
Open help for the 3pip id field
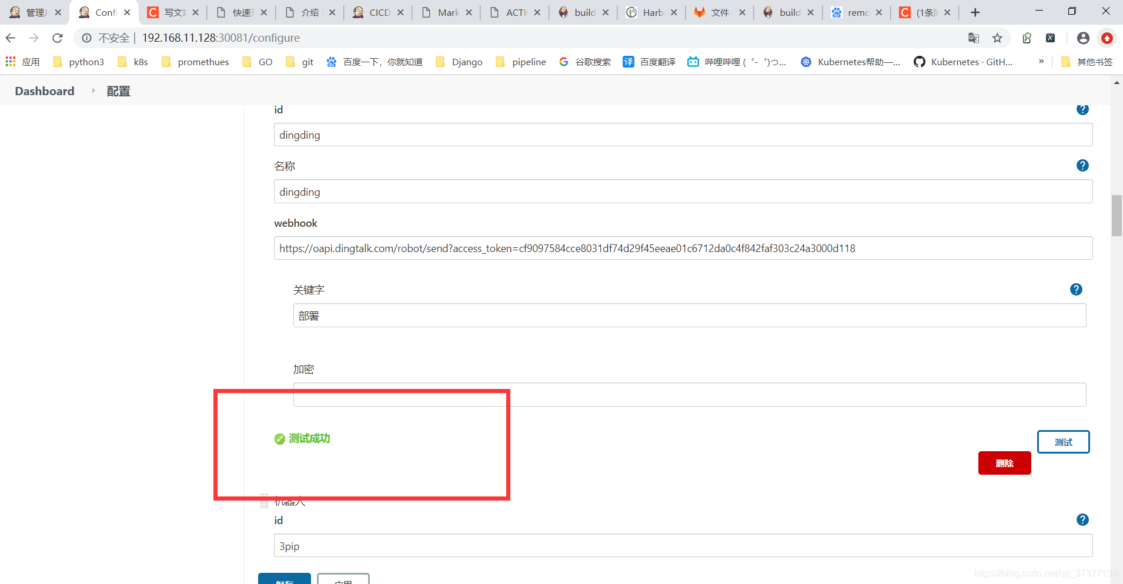(1082, 520)
